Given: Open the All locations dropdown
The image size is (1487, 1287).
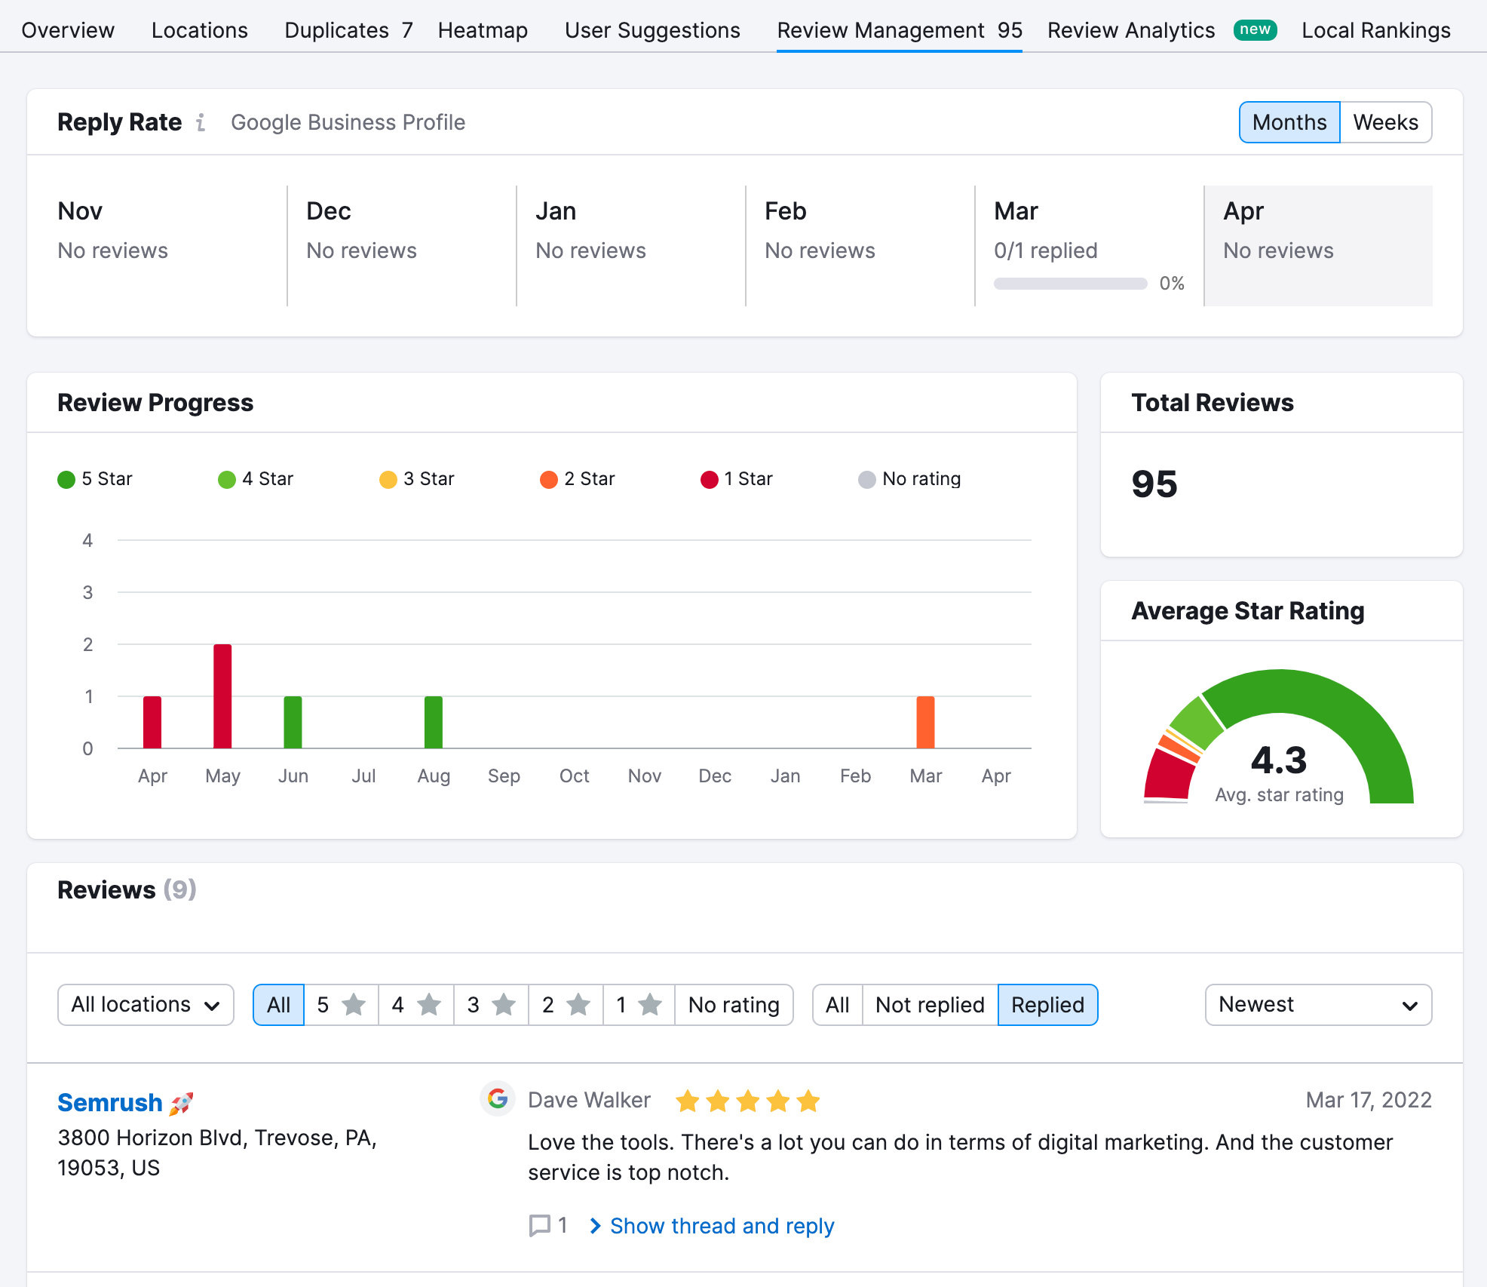Looking at the screenshot, I should [x=146, y=1004].
